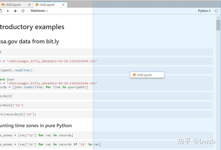Select the cell with path).readline()

(x=106, y=70)
